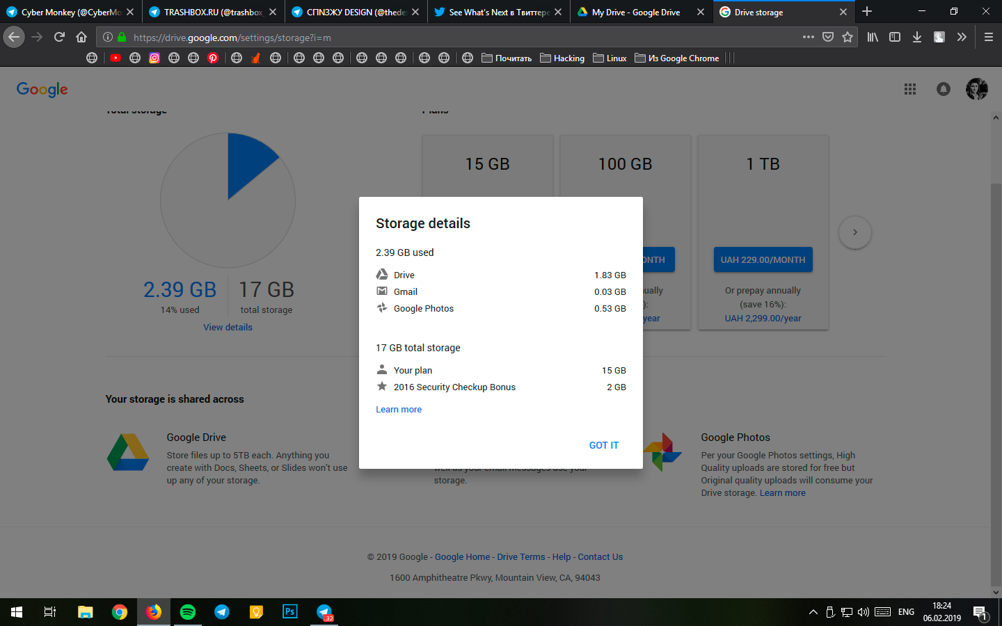Bookmark this page with the star

point(848,37)
